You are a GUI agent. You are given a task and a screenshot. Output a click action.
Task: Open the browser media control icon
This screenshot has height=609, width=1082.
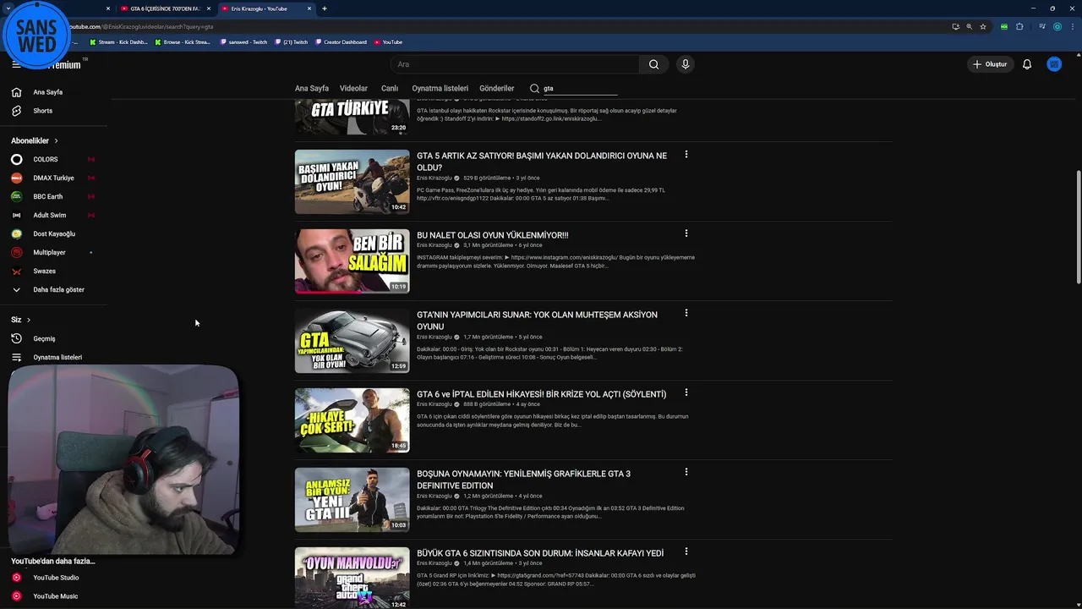[1043, 26]
